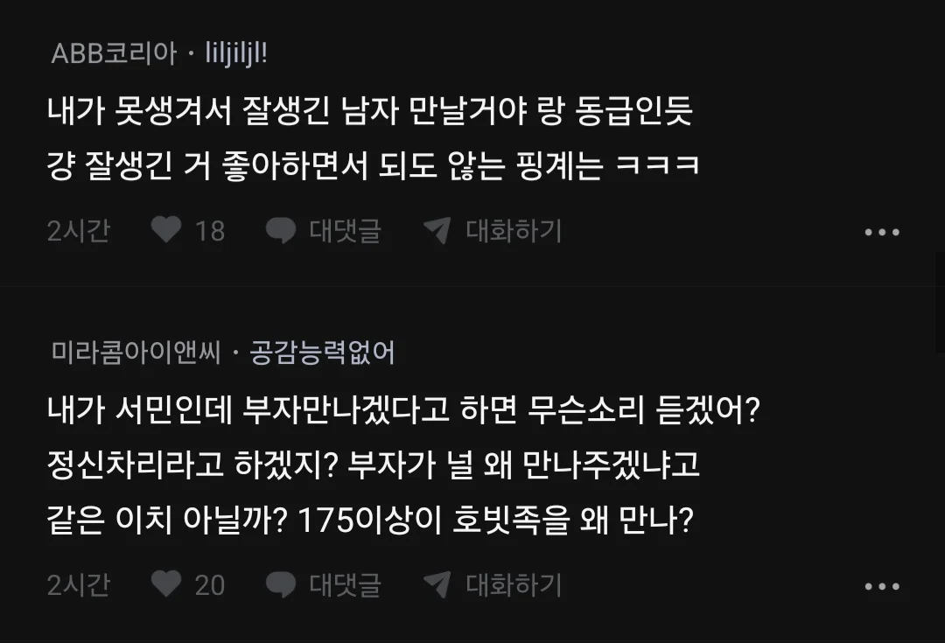945x643 pixels.
Task: Click 대댓글 under the second comment
Action: (x=345, y=584)
